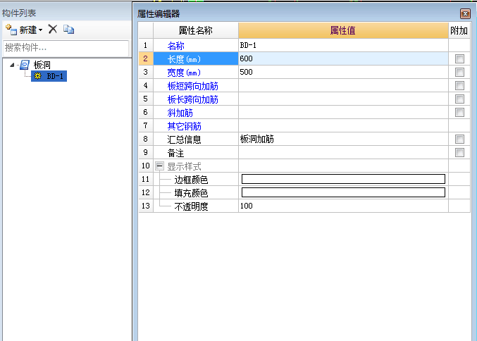
Task: Open the 边框颜色 color swatch
Action: [343, 179]
